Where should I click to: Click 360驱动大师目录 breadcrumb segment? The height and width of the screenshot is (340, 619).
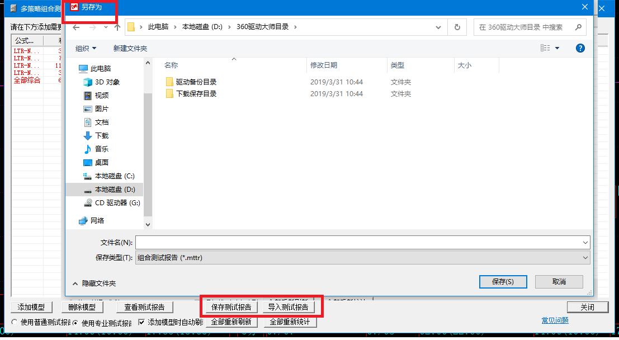click(262, 27)
